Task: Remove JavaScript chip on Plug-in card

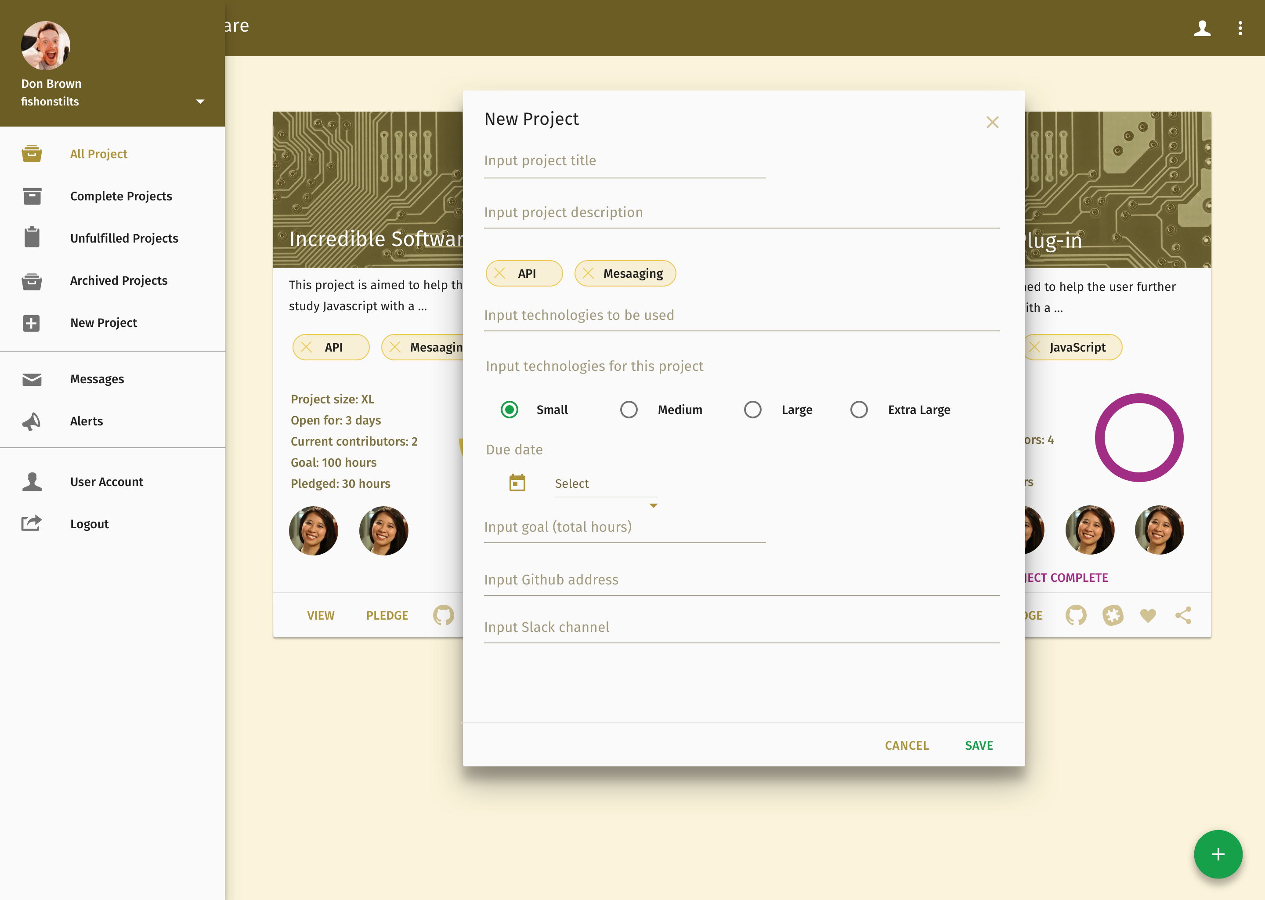Action: coord(1034,347)
